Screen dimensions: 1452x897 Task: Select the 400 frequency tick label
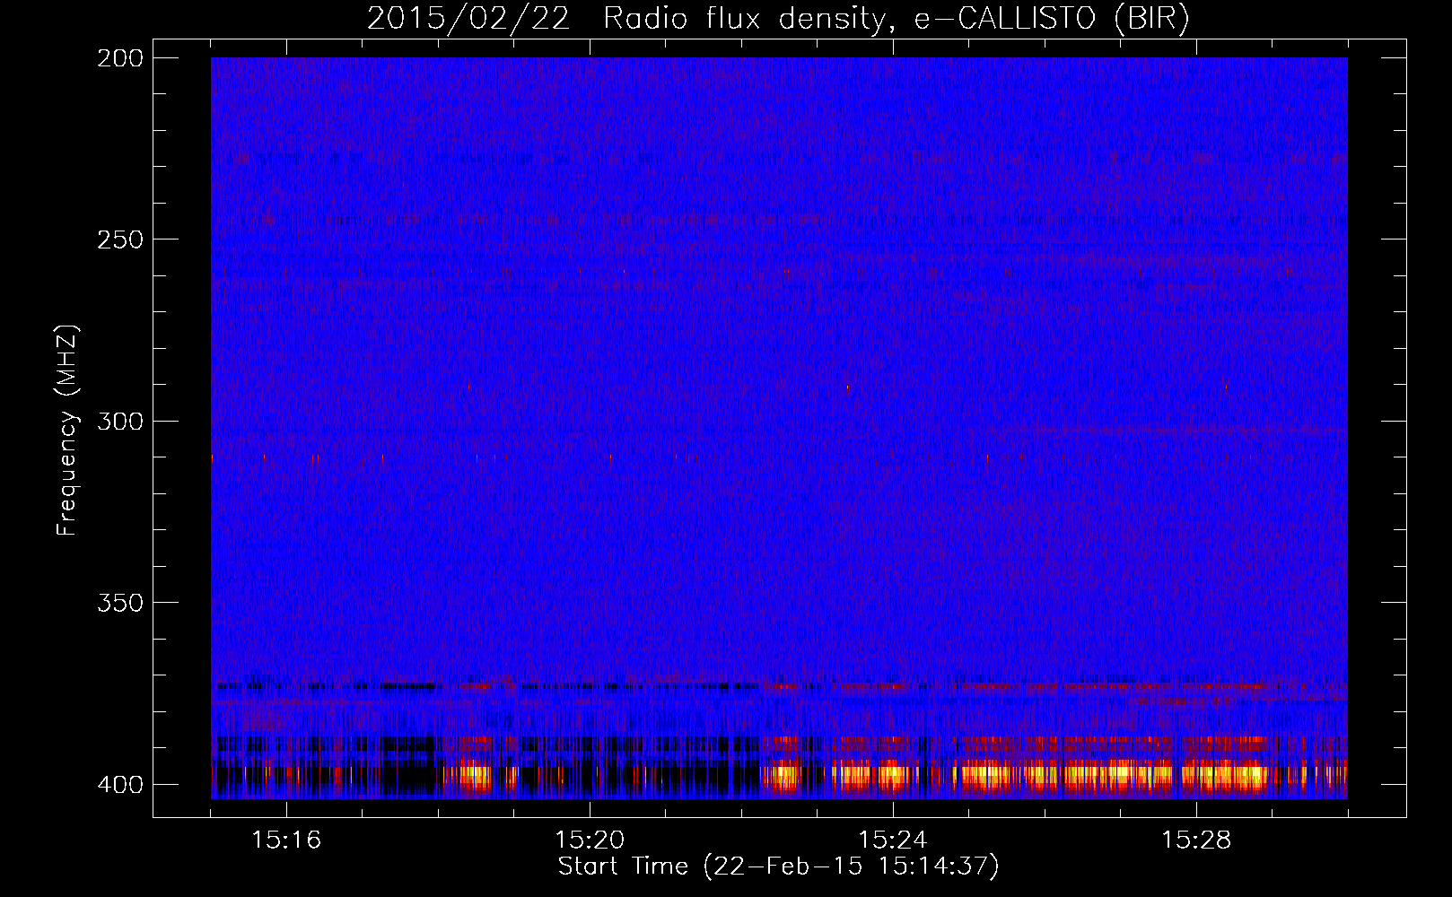[120, 785]
